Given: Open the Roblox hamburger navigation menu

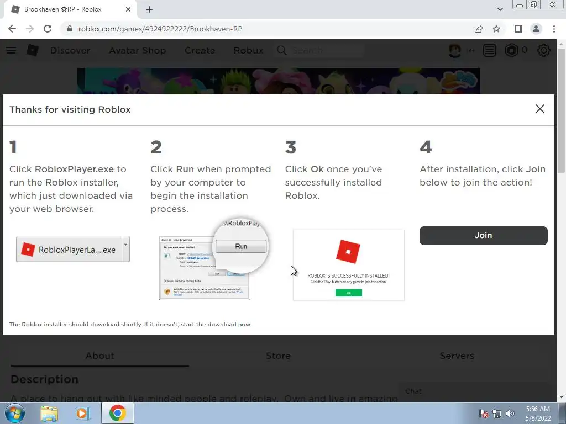Looking at the screenshot, I should [x=11, y=50].
